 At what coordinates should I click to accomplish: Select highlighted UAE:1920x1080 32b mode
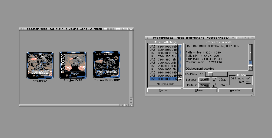point(163,79)
